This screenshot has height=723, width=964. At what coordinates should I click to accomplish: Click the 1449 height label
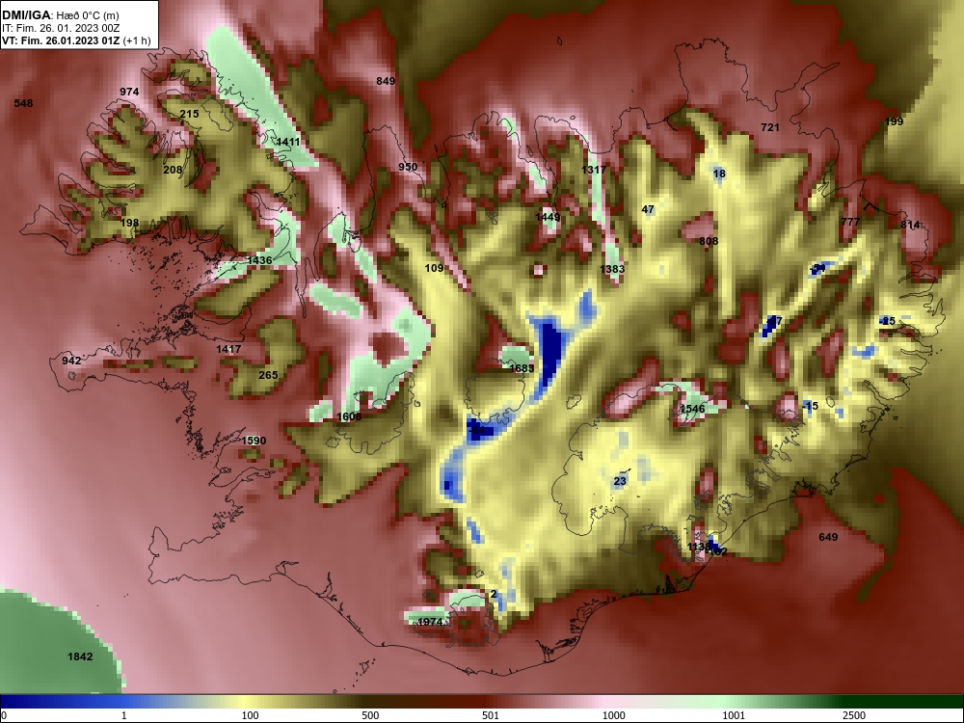548,217
